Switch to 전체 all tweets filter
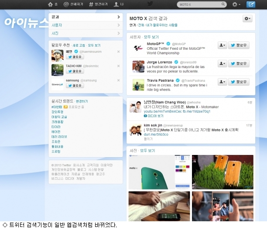The image size is (267, 230). [141, 25]
